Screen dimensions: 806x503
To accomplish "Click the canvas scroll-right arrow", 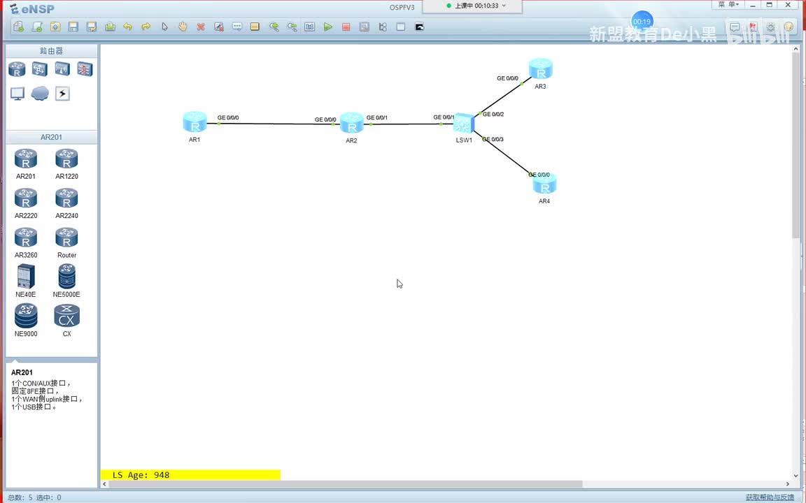I will pyautogui.click(x=788, y=484).
